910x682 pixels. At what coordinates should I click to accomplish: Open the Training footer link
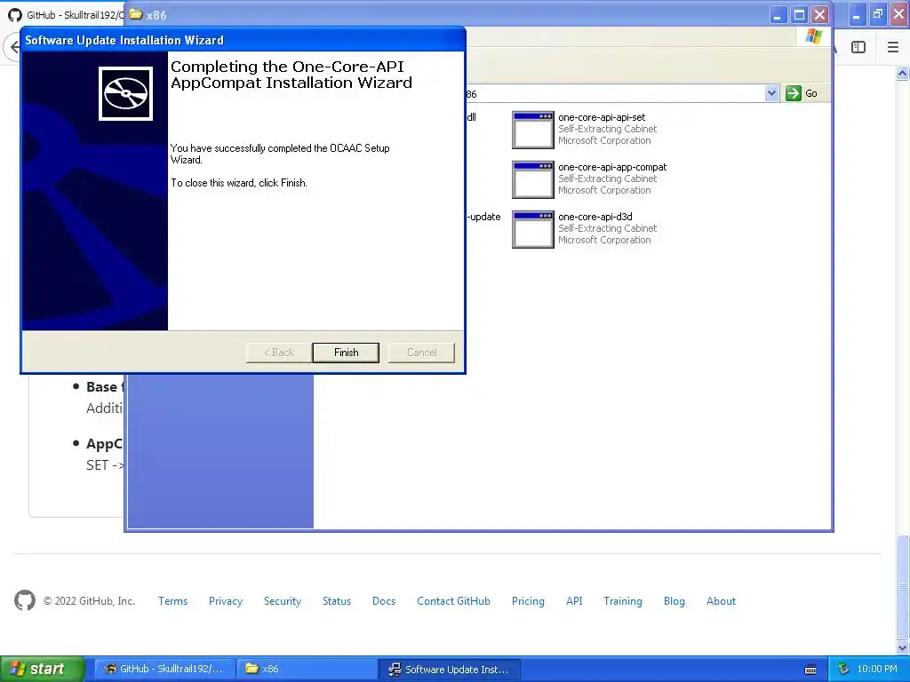click(x=623, y=601)
